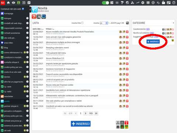The height and width of the screenshot is (133, 177).
Task: Click plus badge next to 'partner sitoper.it'
Action: [25, 106]
